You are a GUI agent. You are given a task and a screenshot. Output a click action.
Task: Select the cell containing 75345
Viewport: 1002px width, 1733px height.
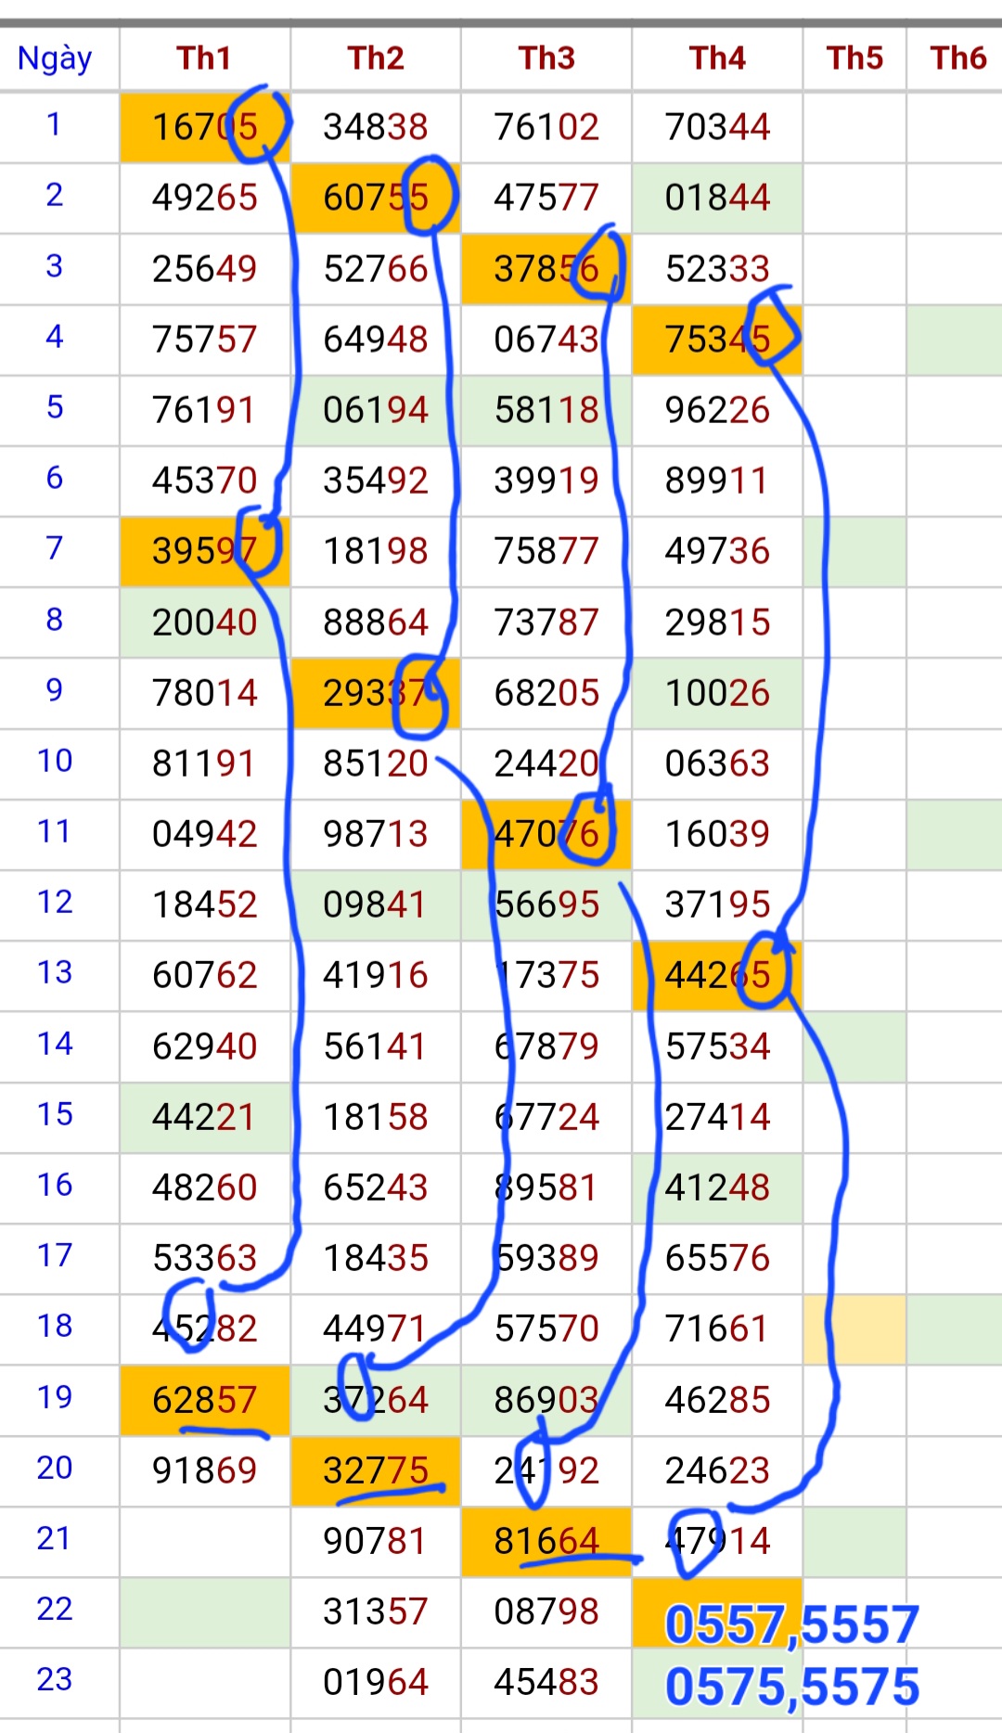pyautogui.click(x=717, y=340)
